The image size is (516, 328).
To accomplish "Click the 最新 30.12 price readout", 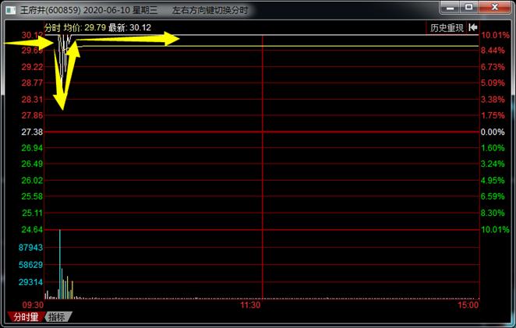I will [129, 27].
